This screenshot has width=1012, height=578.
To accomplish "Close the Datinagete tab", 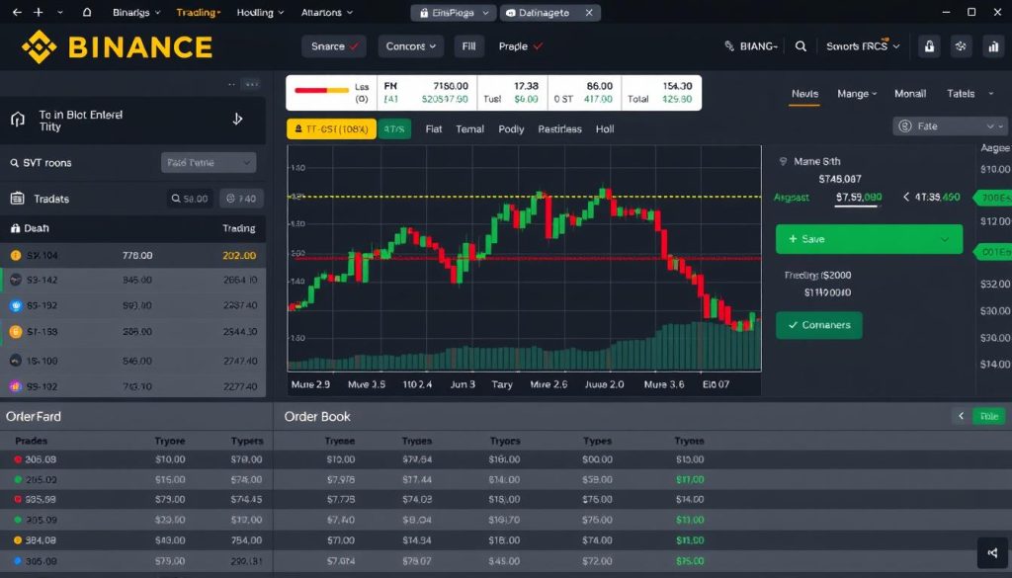I will click(589, 12).
